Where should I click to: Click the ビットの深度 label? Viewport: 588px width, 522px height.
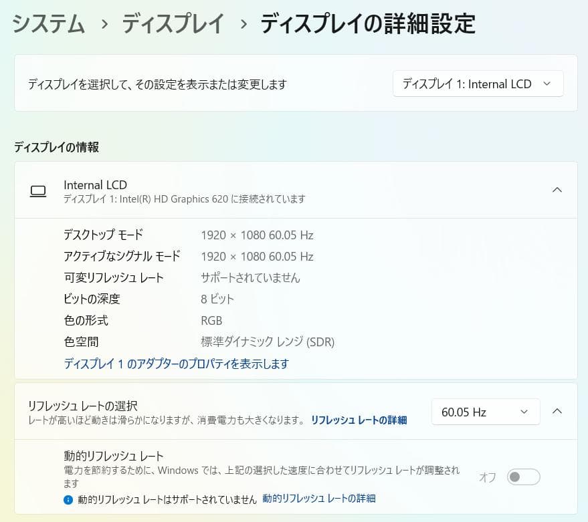click(x=92, y=299)
